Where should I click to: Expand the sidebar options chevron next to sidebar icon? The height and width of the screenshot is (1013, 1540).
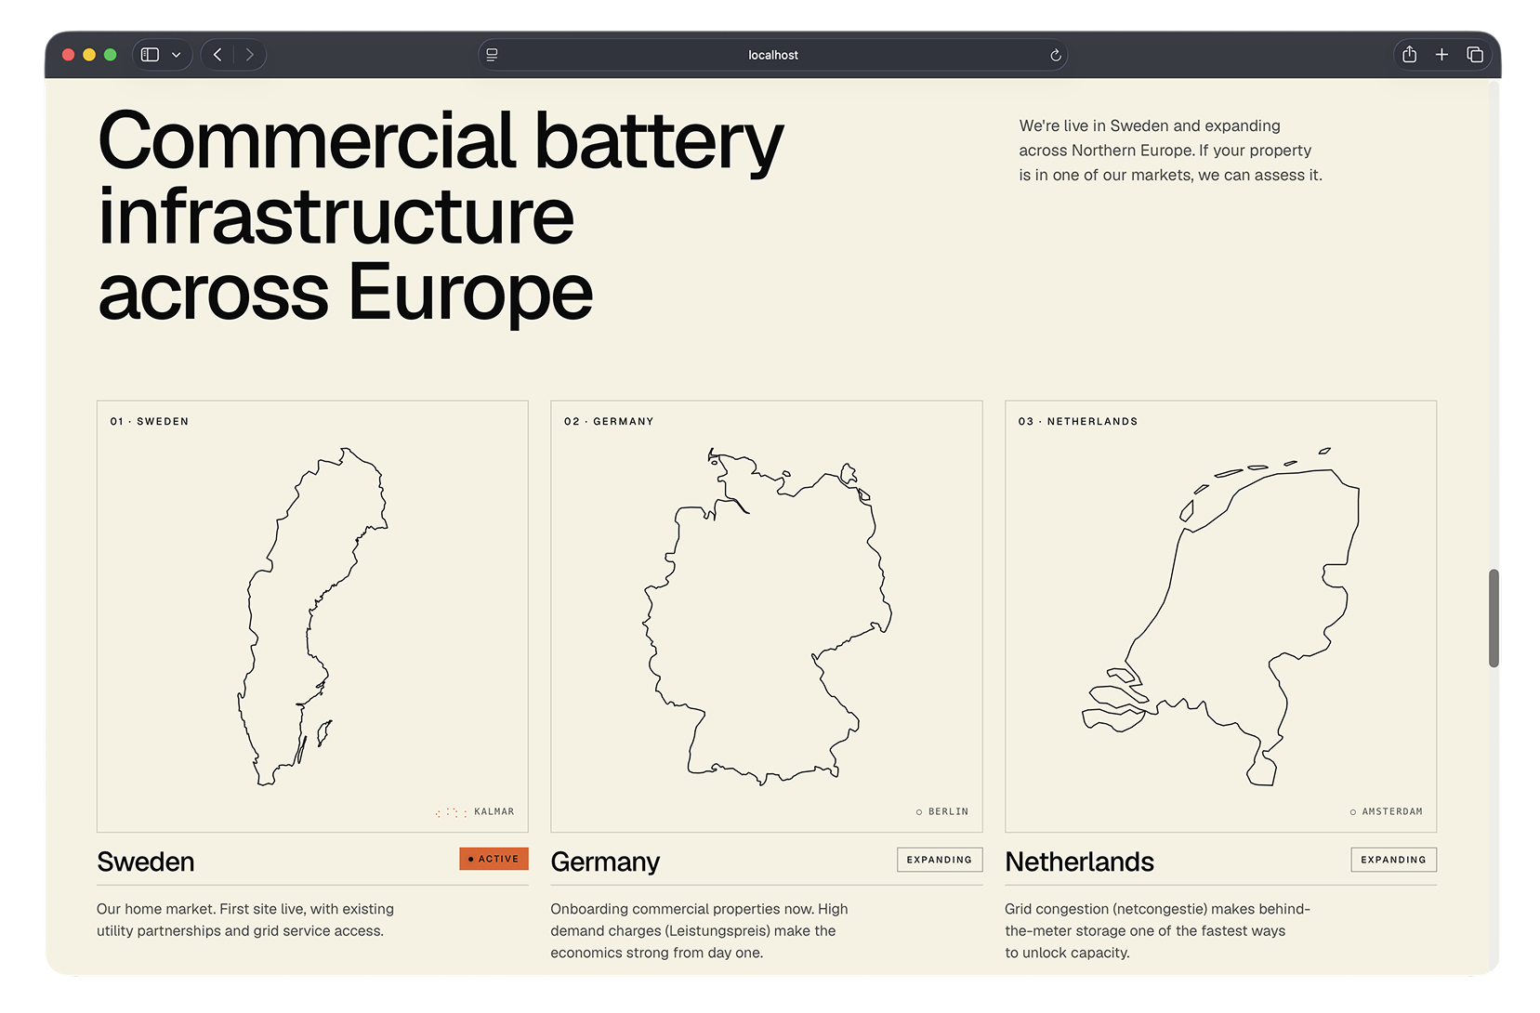177,54
